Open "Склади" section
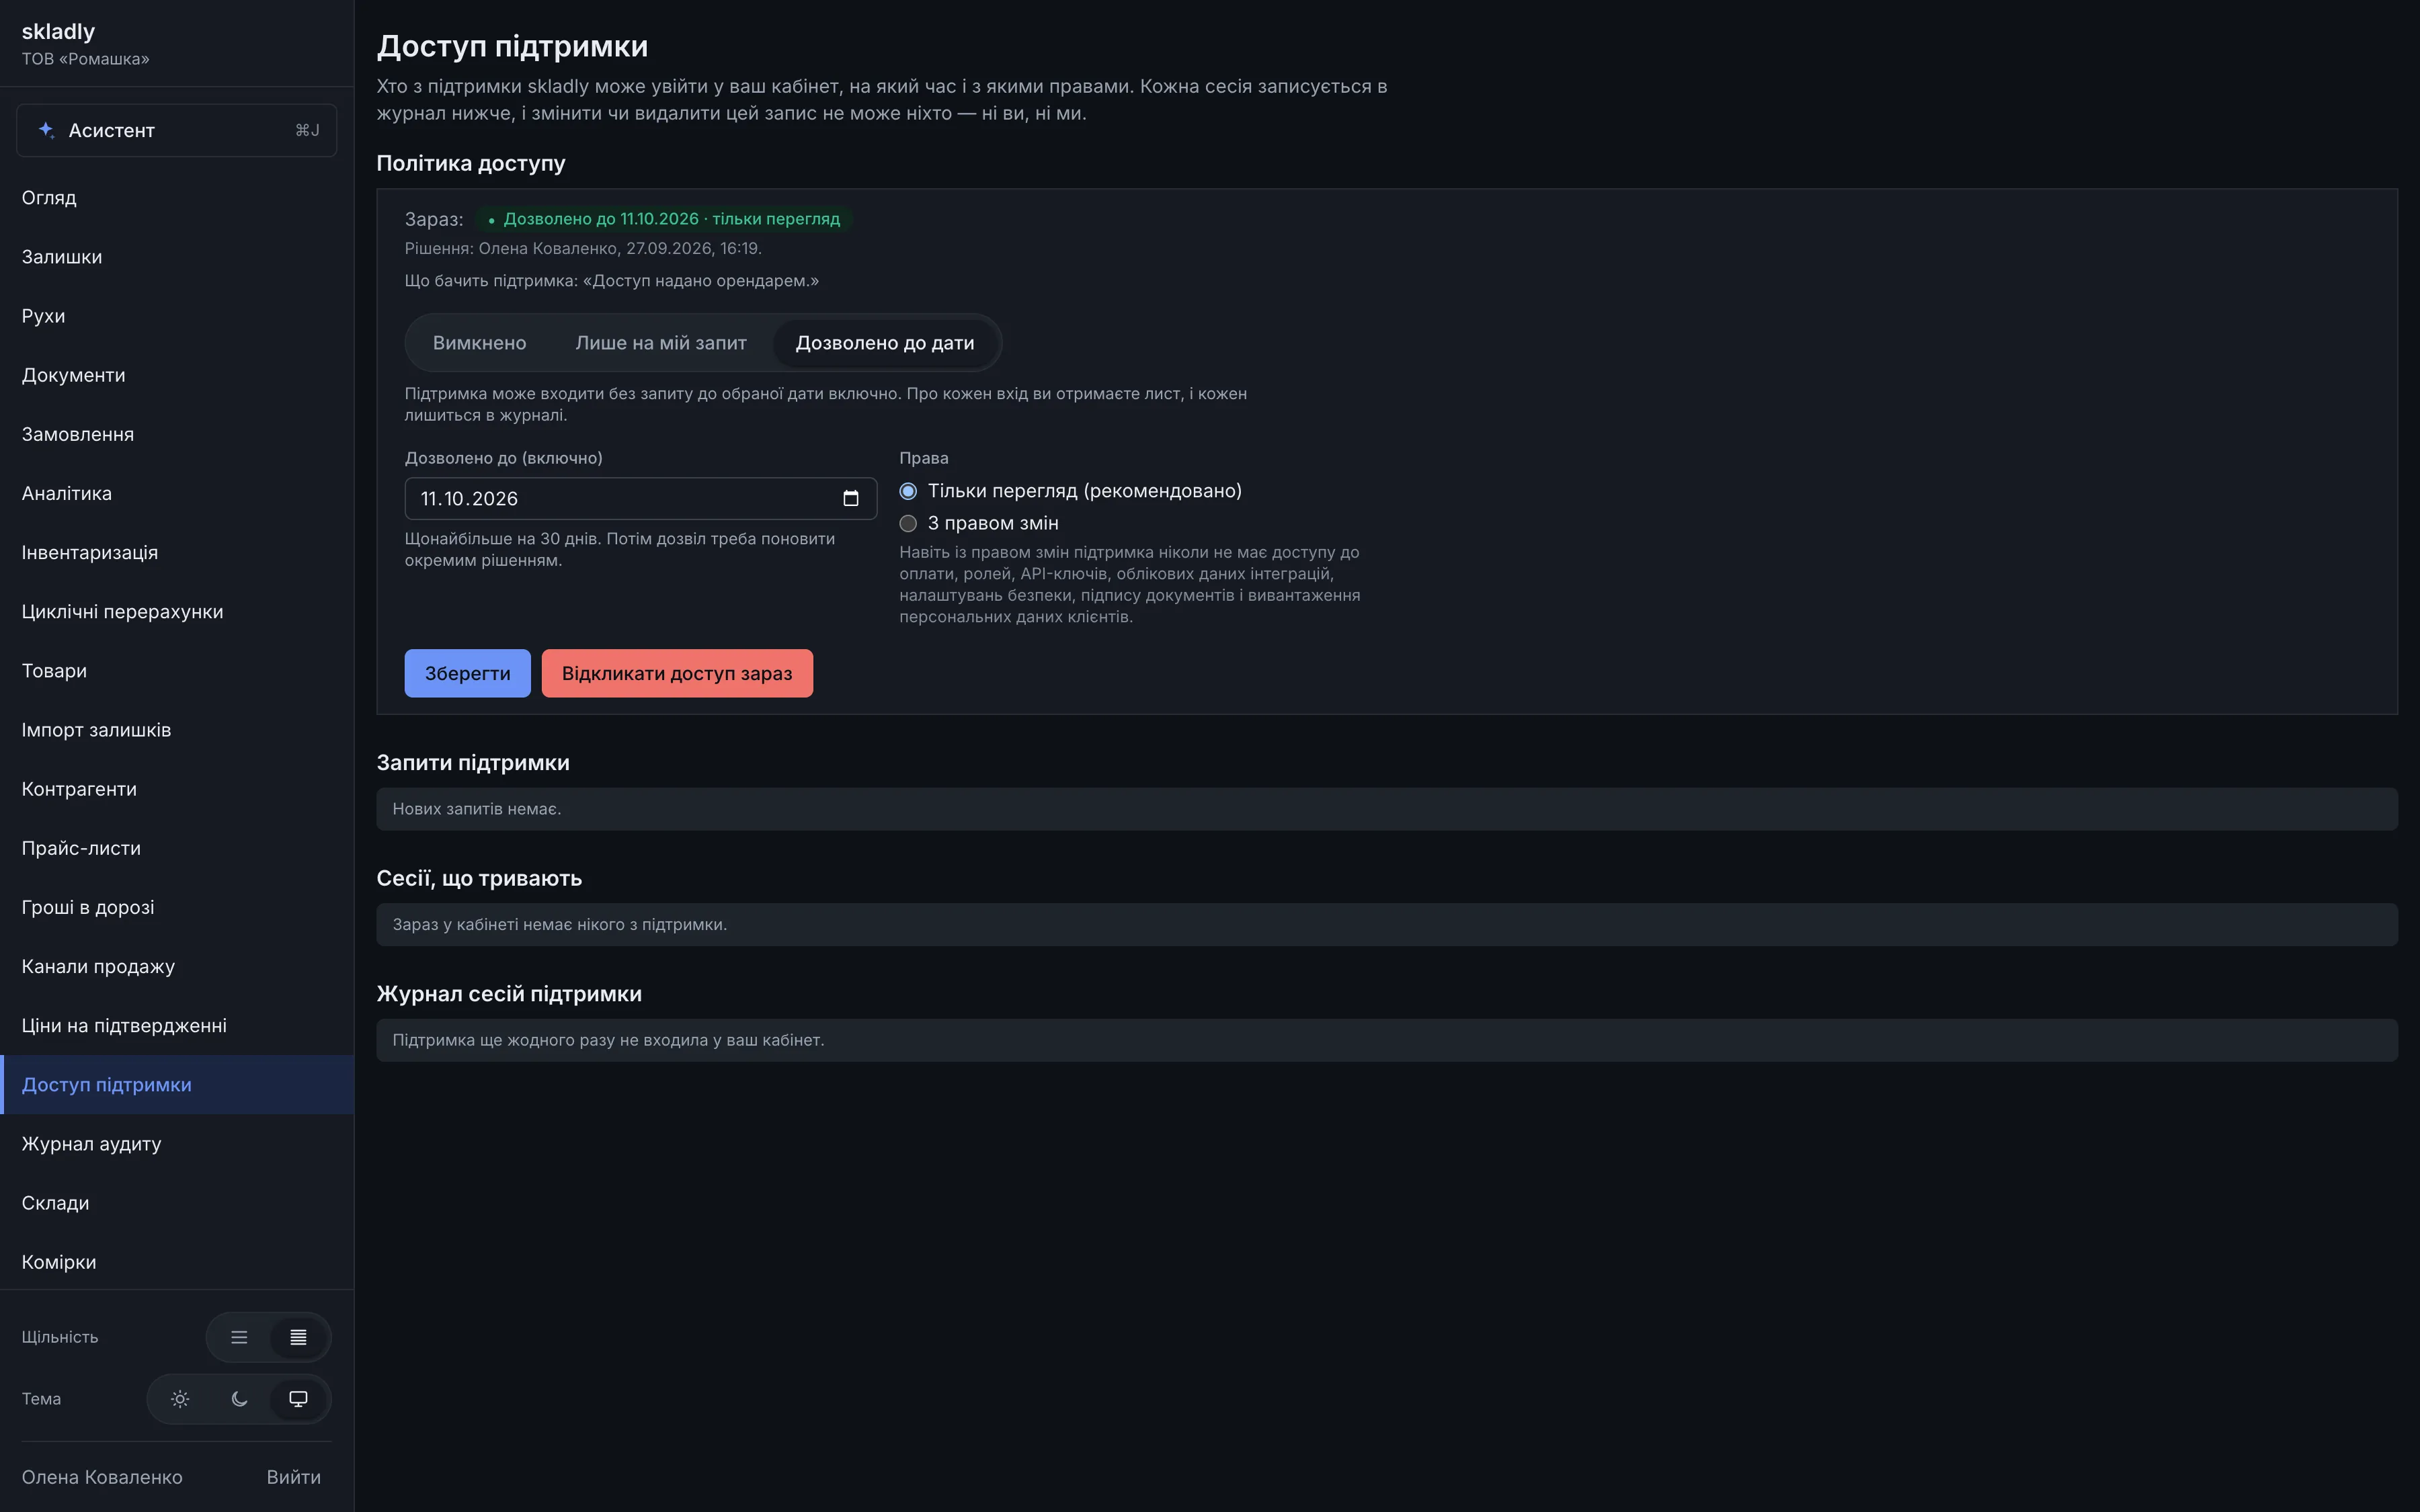 tap(177, 1203)
